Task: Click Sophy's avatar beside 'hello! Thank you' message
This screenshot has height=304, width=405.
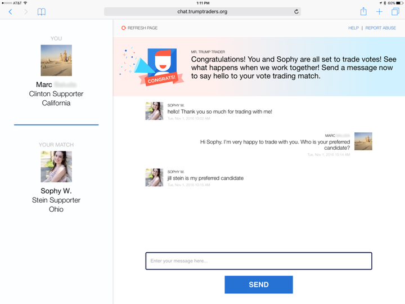Action: click(x=154, y=111)
